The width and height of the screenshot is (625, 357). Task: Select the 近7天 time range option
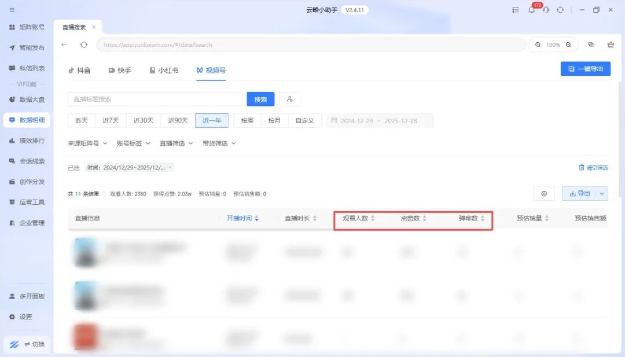click(111, 120)
